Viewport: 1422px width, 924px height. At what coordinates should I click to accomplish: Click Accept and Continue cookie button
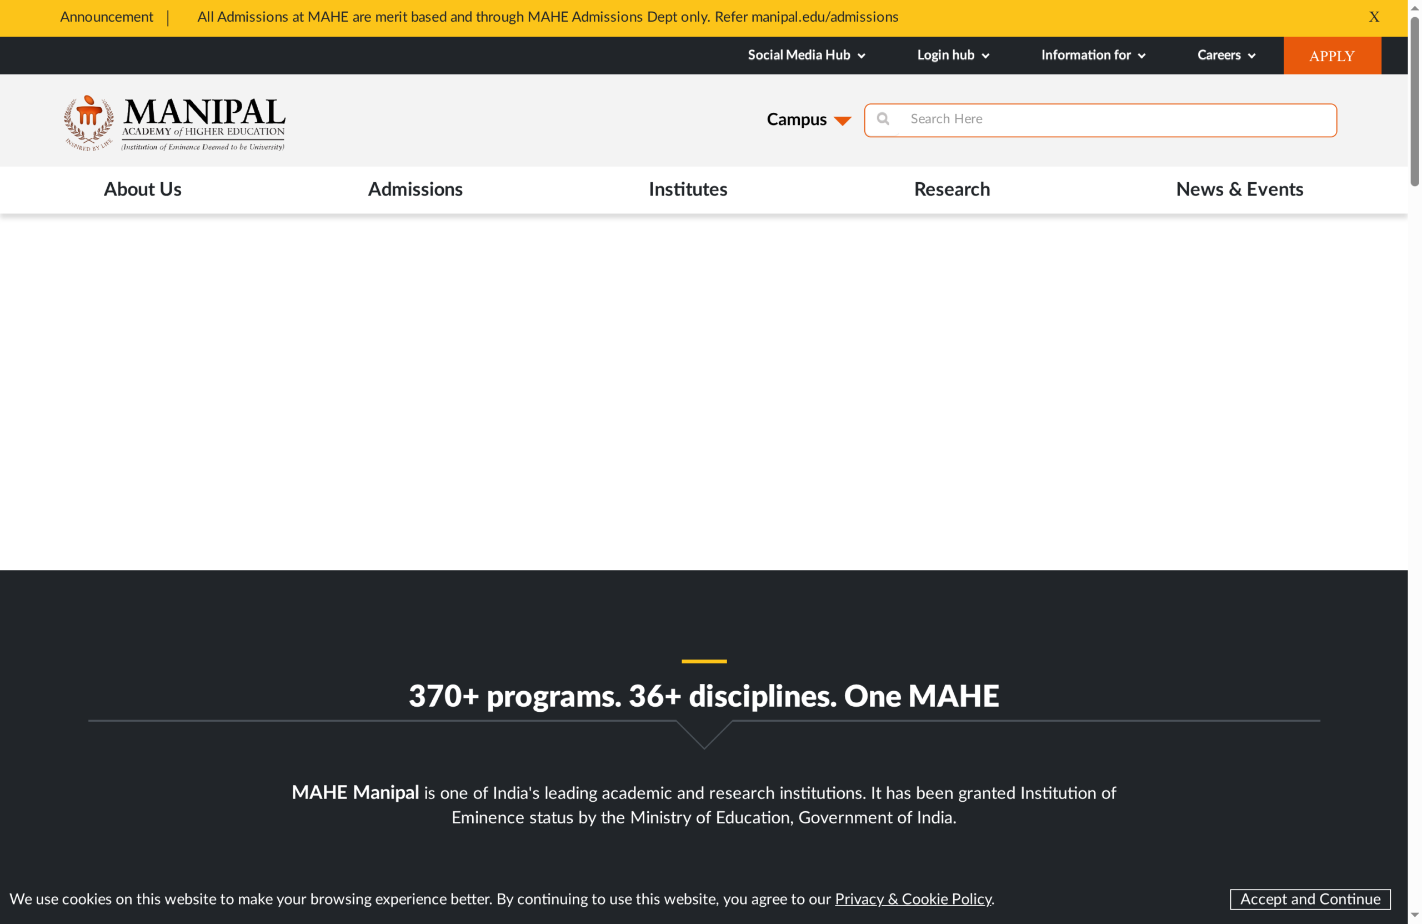[1310, 899]
